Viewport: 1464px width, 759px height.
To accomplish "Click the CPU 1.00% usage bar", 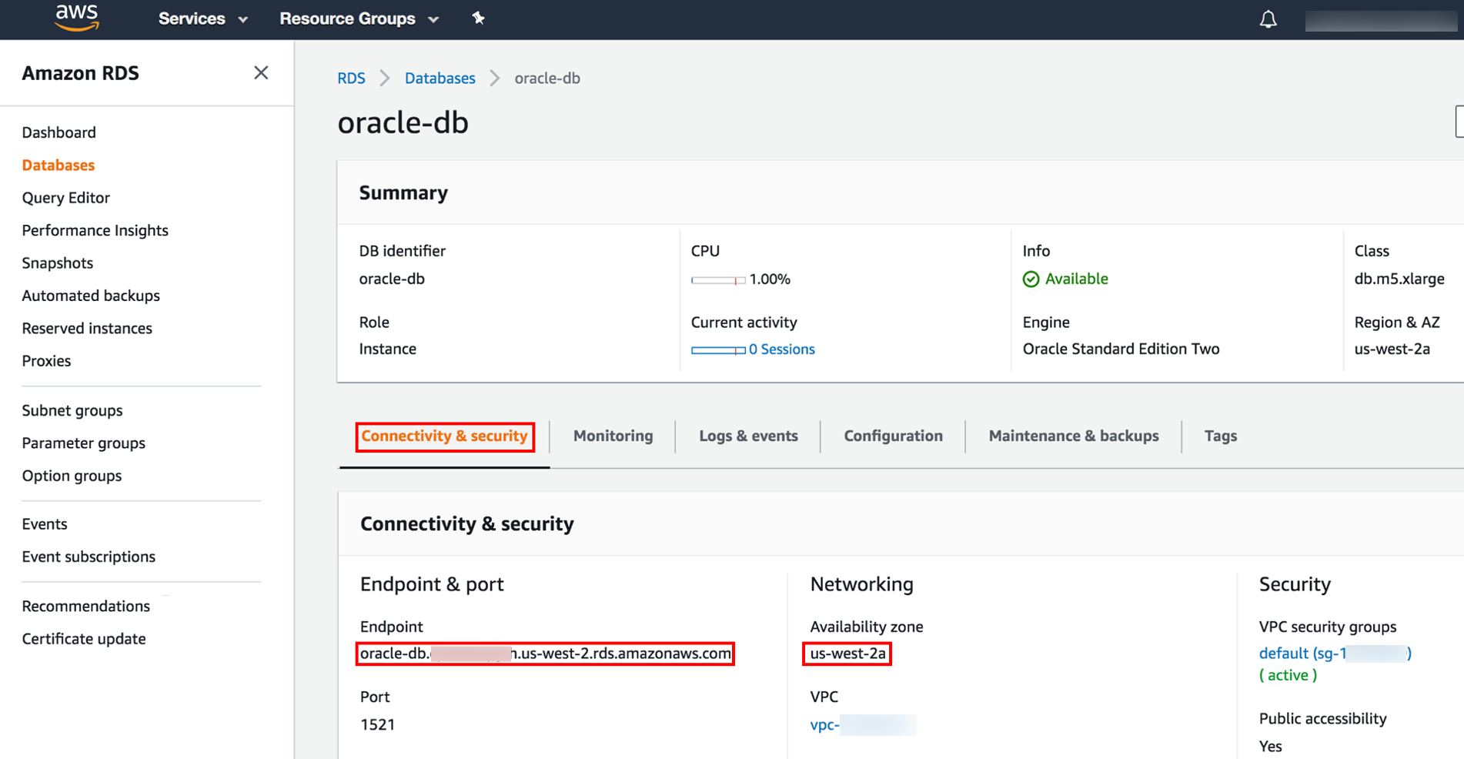I will click(718, 280).
